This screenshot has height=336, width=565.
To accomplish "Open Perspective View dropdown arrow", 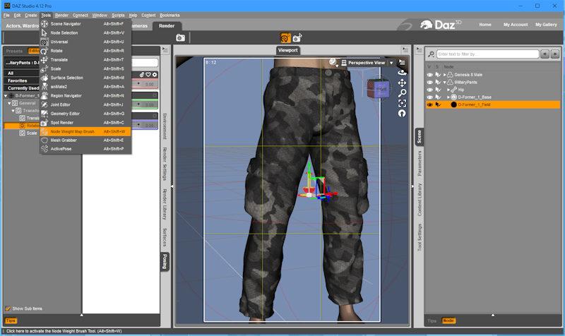I will [x=391, y=63].
